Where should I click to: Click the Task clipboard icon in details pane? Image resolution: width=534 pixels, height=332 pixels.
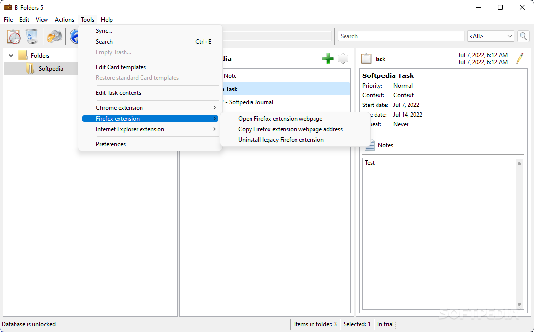(366, 59)
